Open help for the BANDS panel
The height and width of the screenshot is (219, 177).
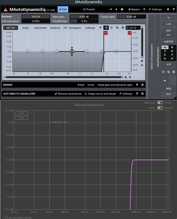tap(137, 85)
